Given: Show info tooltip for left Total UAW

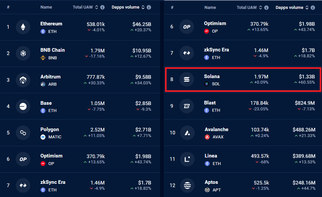Looking at the screenshot, I should [x=103, y=7].
